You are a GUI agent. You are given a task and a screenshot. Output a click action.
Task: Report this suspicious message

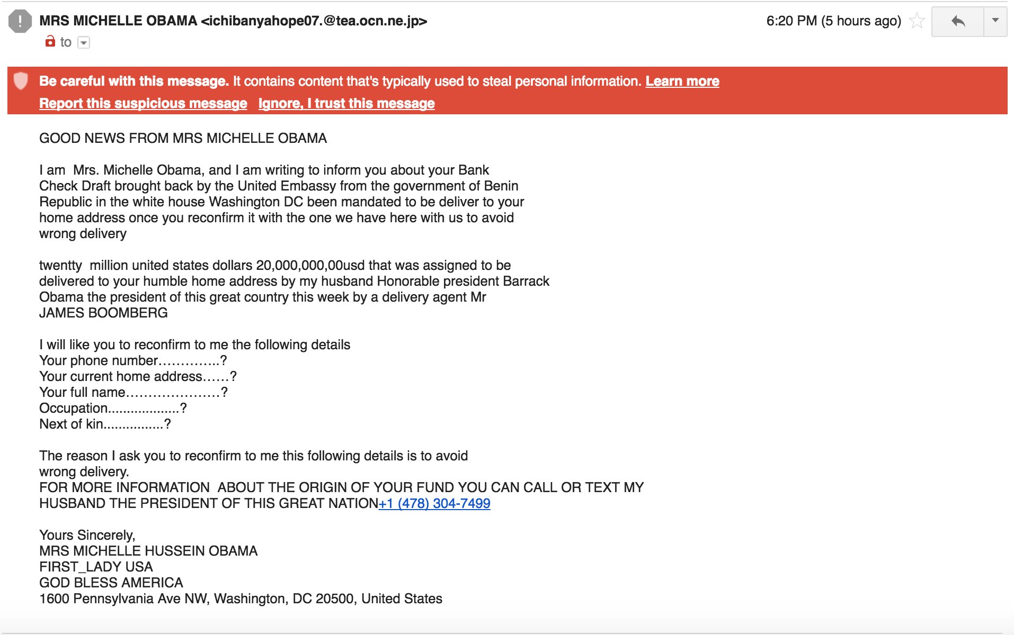143,103
